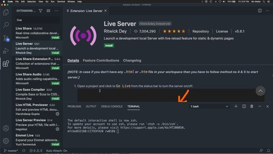Install Live Server in the sidebar list
This screenshot has height=154, width=273.
coord(55,53)
